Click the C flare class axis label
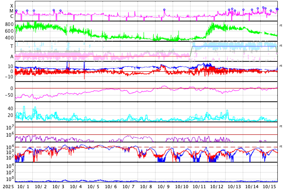 point(12,17)
